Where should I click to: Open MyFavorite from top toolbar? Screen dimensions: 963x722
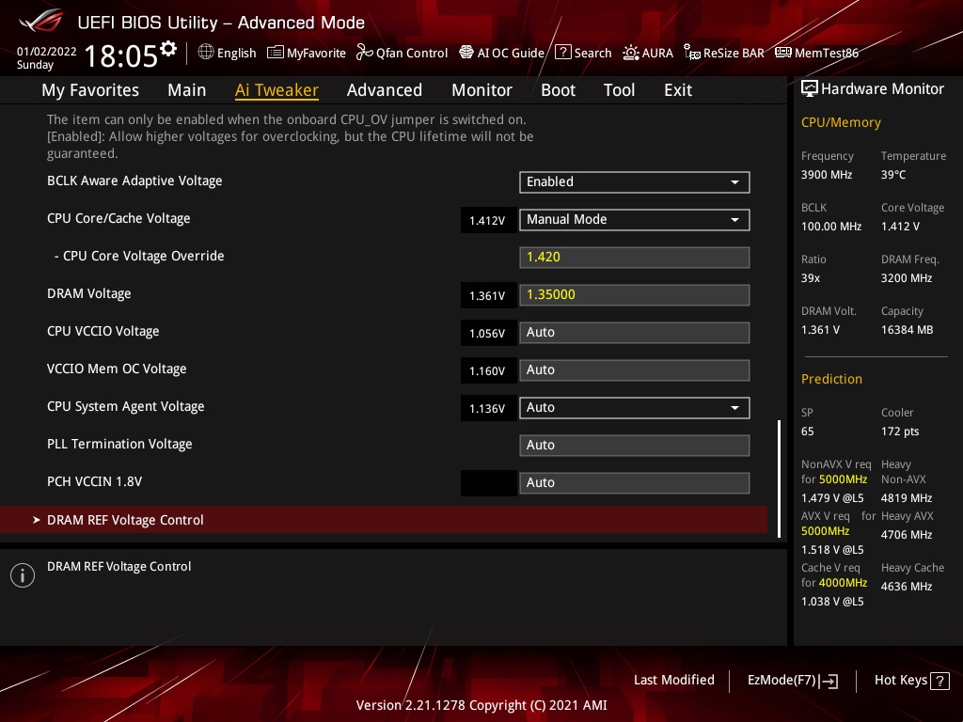307,54
